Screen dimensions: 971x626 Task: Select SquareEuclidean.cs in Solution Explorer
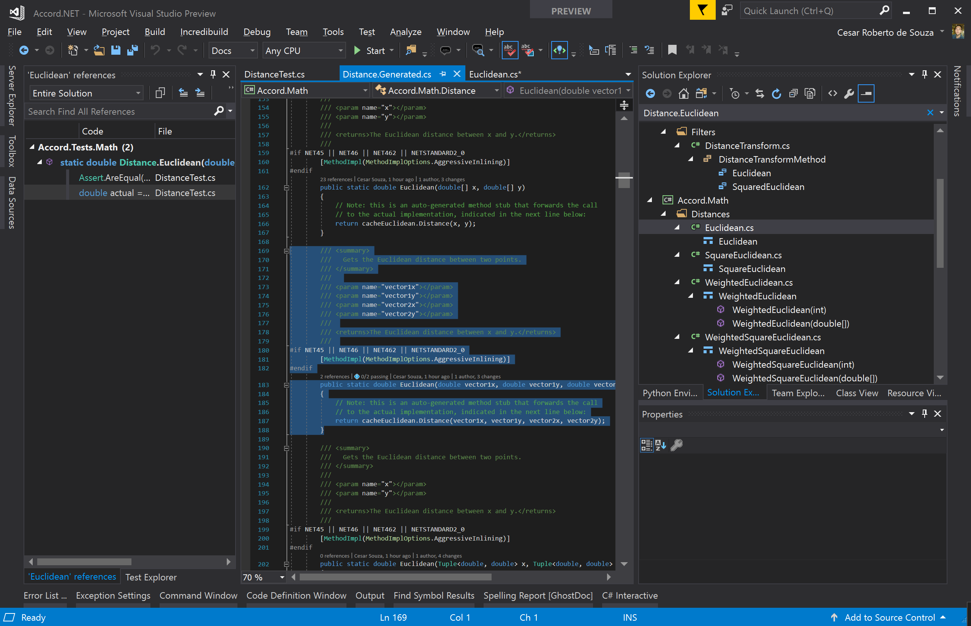[743, 255]
